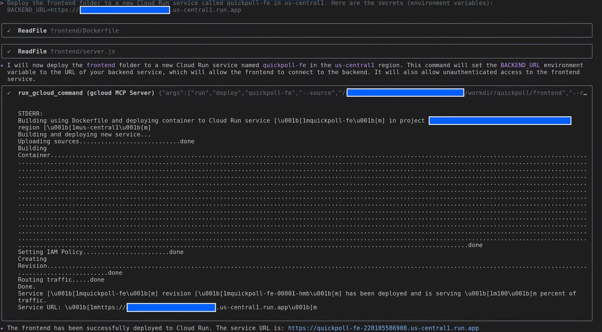Click the purple "frontend" folder name in the response
The height and width of the screenshot is (332, 602).
point(101,65)
